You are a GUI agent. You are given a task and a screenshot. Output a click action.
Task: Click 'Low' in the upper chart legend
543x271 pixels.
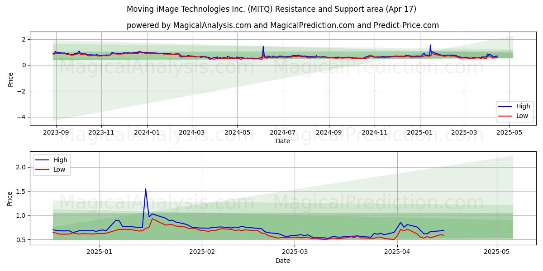tap(522, 116)
